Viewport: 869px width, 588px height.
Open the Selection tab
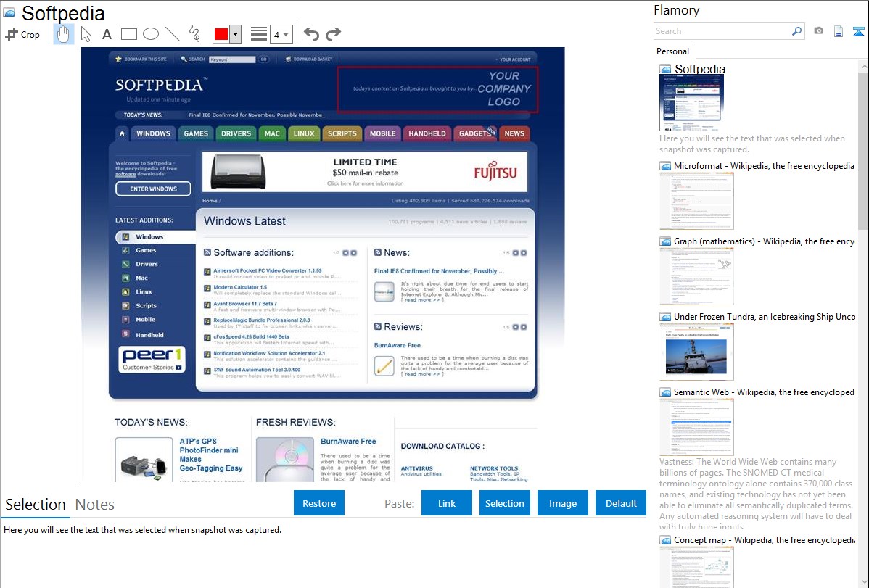[36, 505]
